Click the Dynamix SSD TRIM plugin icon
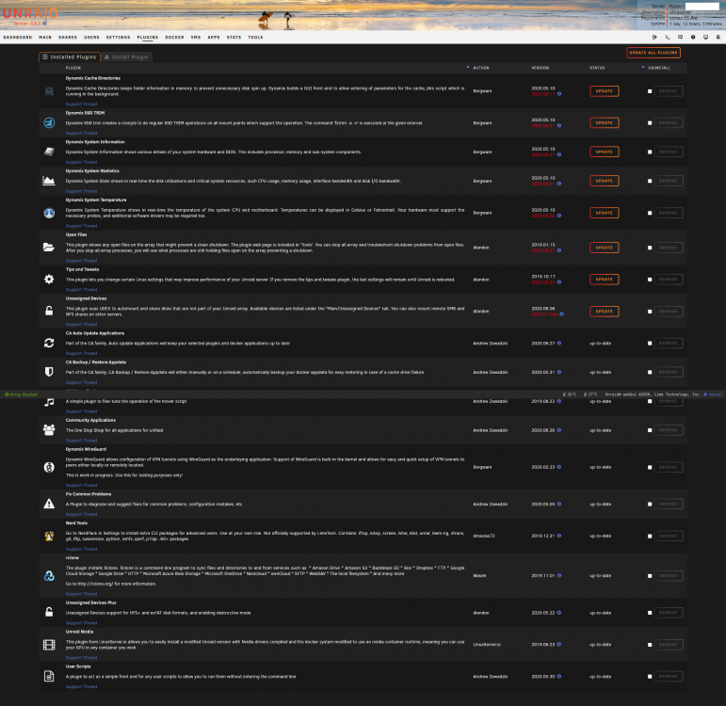Viewport: 726px width, 706px height. [49, 122]
